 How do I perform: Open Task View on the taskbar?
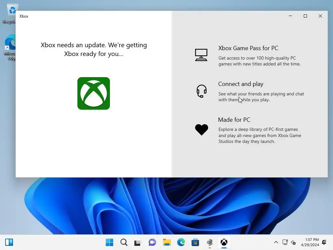(138, 243)
